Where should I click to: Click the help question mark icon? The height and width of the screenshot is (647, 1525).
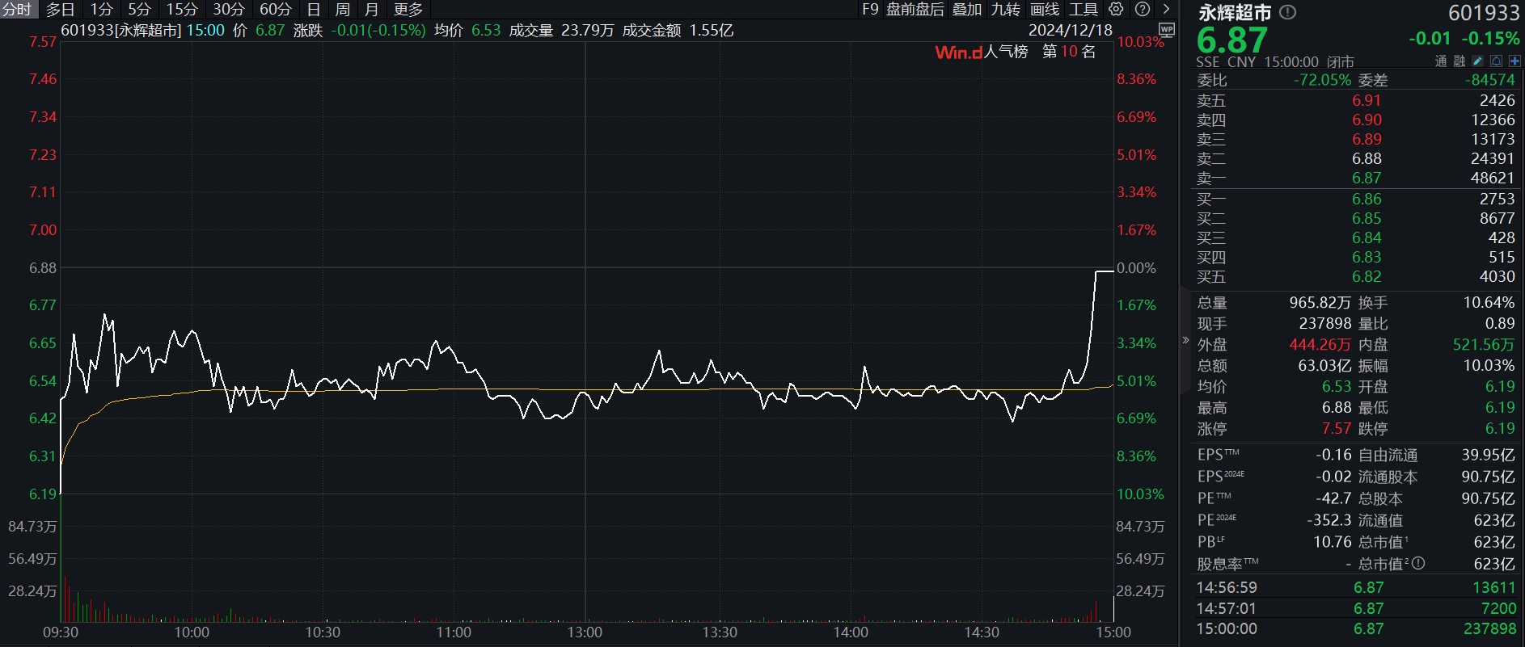pos(1143,9)
